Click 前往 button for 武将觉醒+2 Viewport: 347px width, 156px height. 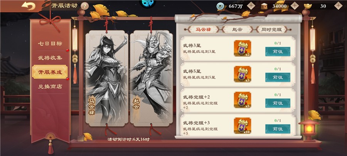(x=278, y=103)
